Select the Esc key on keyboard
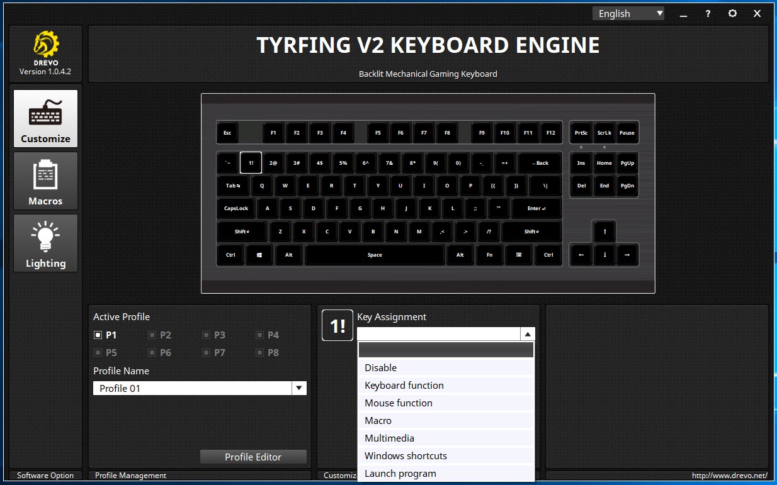 click(x=227, y=133)
